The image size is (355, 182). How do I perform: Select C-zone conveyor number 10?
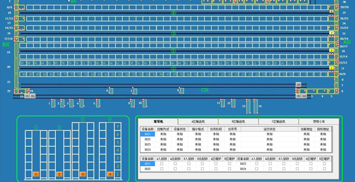coord(145,103)
